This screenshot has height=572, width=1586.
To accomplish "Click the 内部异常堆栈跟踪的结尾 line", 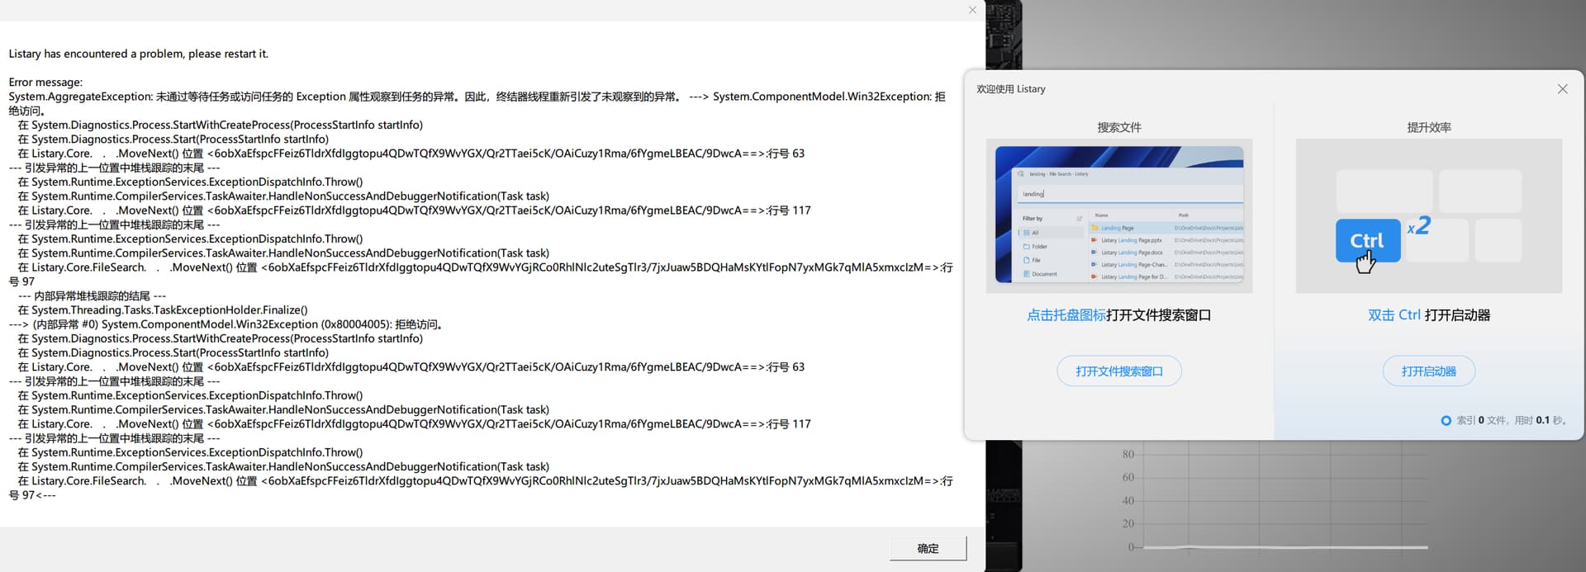I will [92, 295].
